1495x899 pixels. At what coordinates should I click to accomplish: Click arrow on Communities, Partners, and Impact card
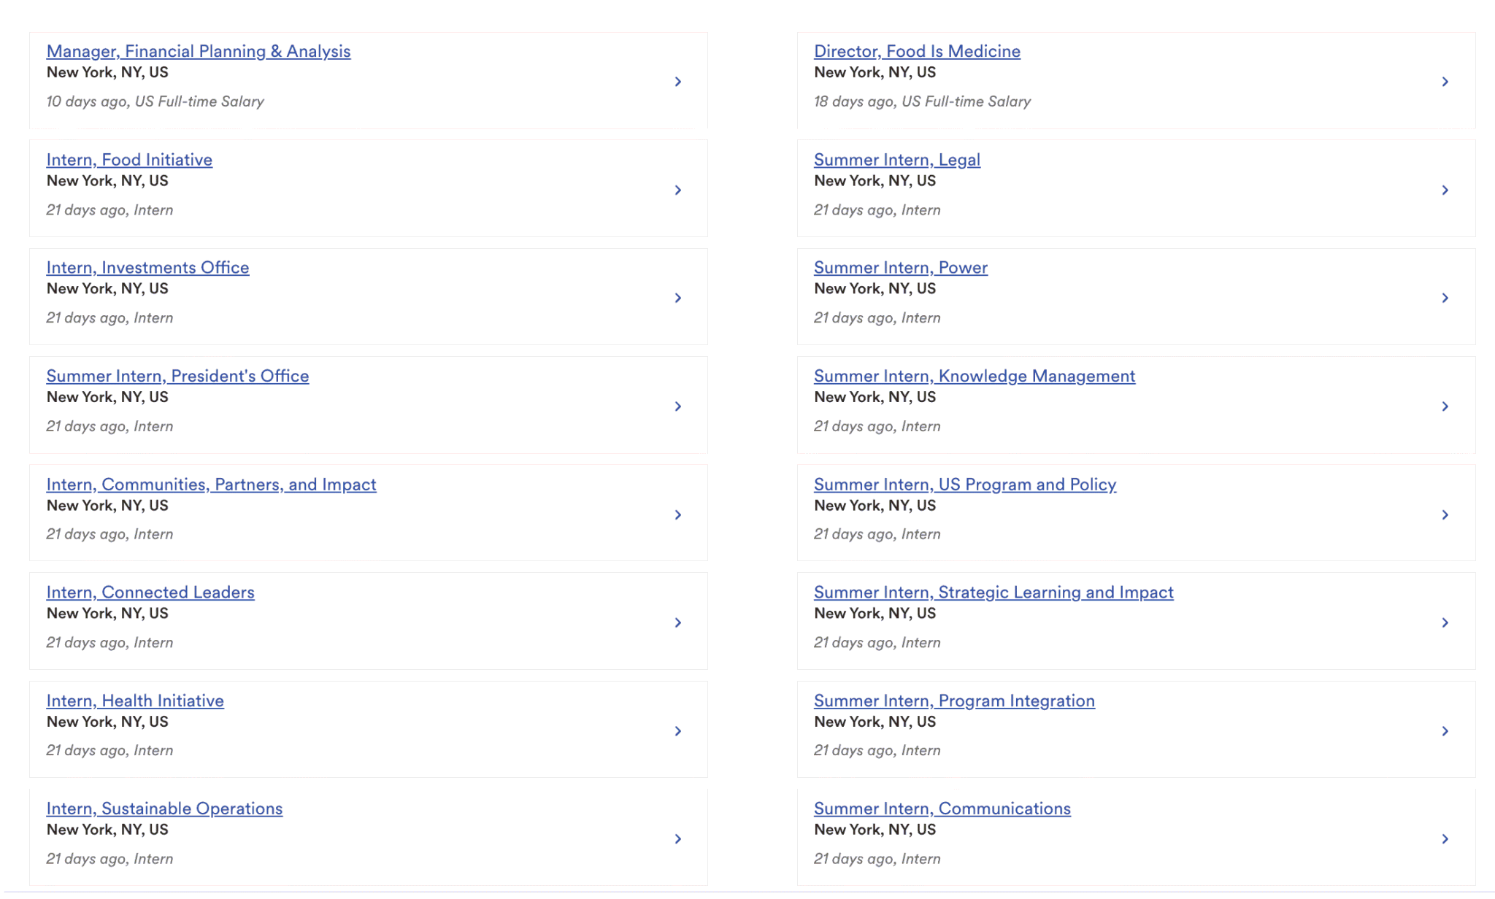[678, 515]
